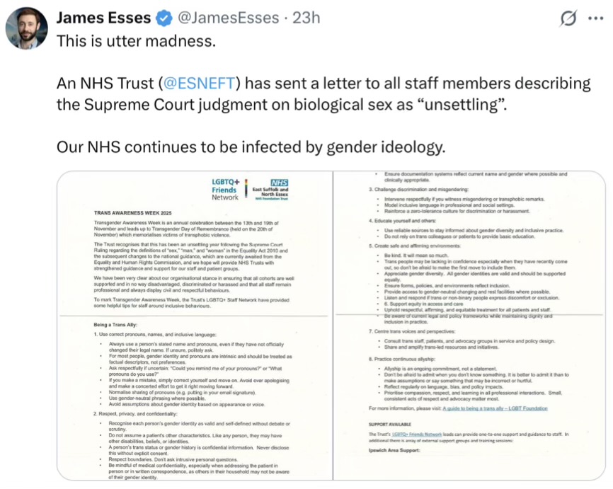613x489 pixels.
Task: Open the right letter page image
Action: tap(469, 326)
